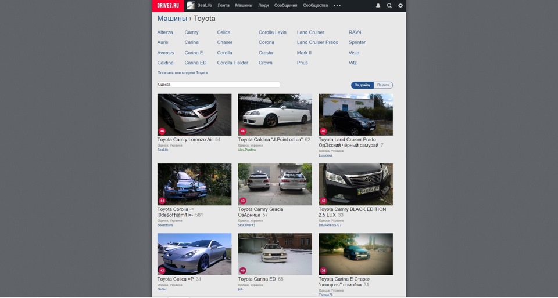Open the Caldina model link
This screenshot has height=298, width=558.
click(166, 63)
